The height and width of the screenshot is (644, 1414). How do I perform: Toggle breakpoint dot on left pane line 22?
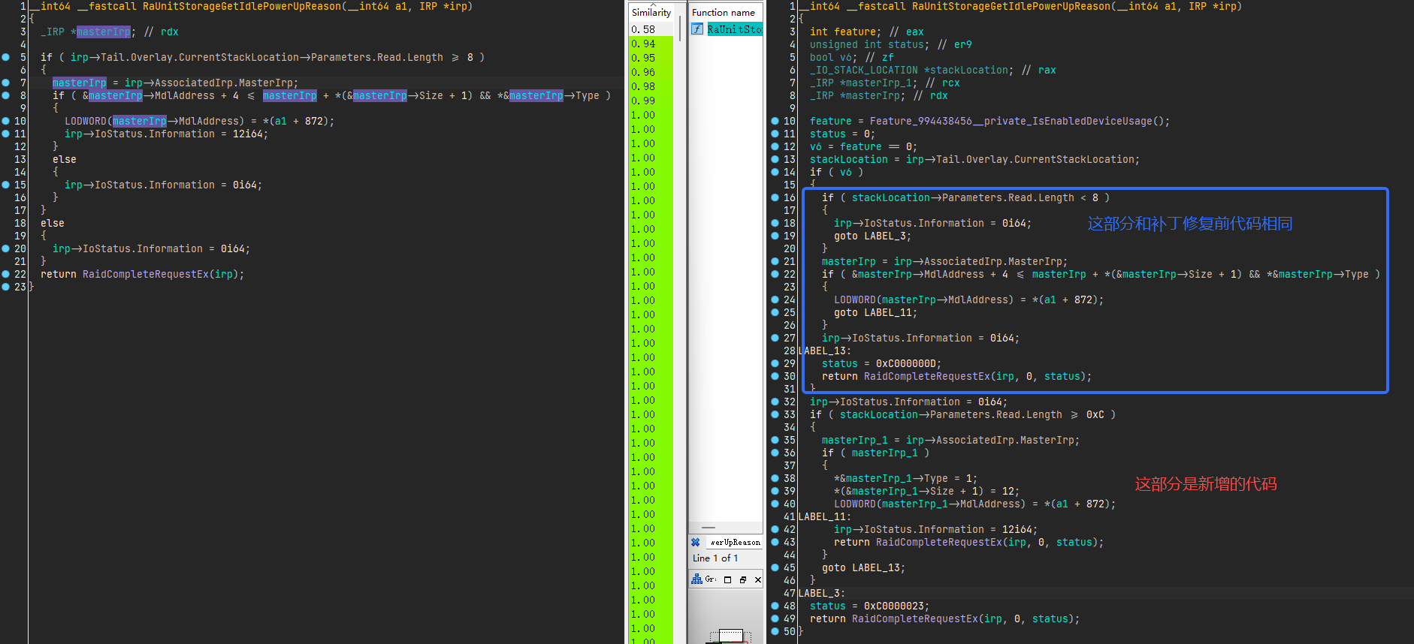click(6, 274)
